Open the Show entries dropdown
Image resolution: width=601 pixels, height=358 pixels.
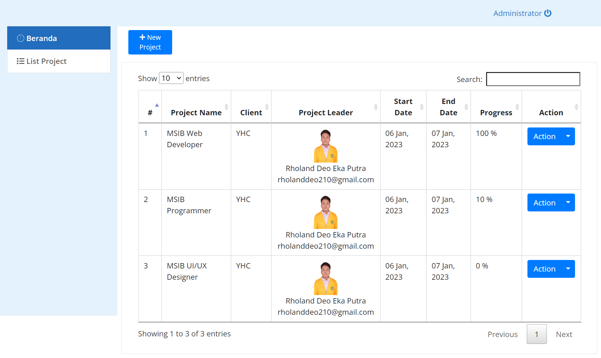pos(171,78)
